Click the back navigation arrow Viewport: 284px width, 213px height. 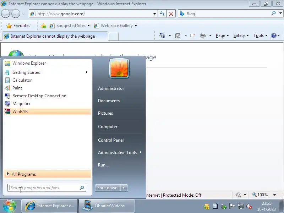click(5, 13)
